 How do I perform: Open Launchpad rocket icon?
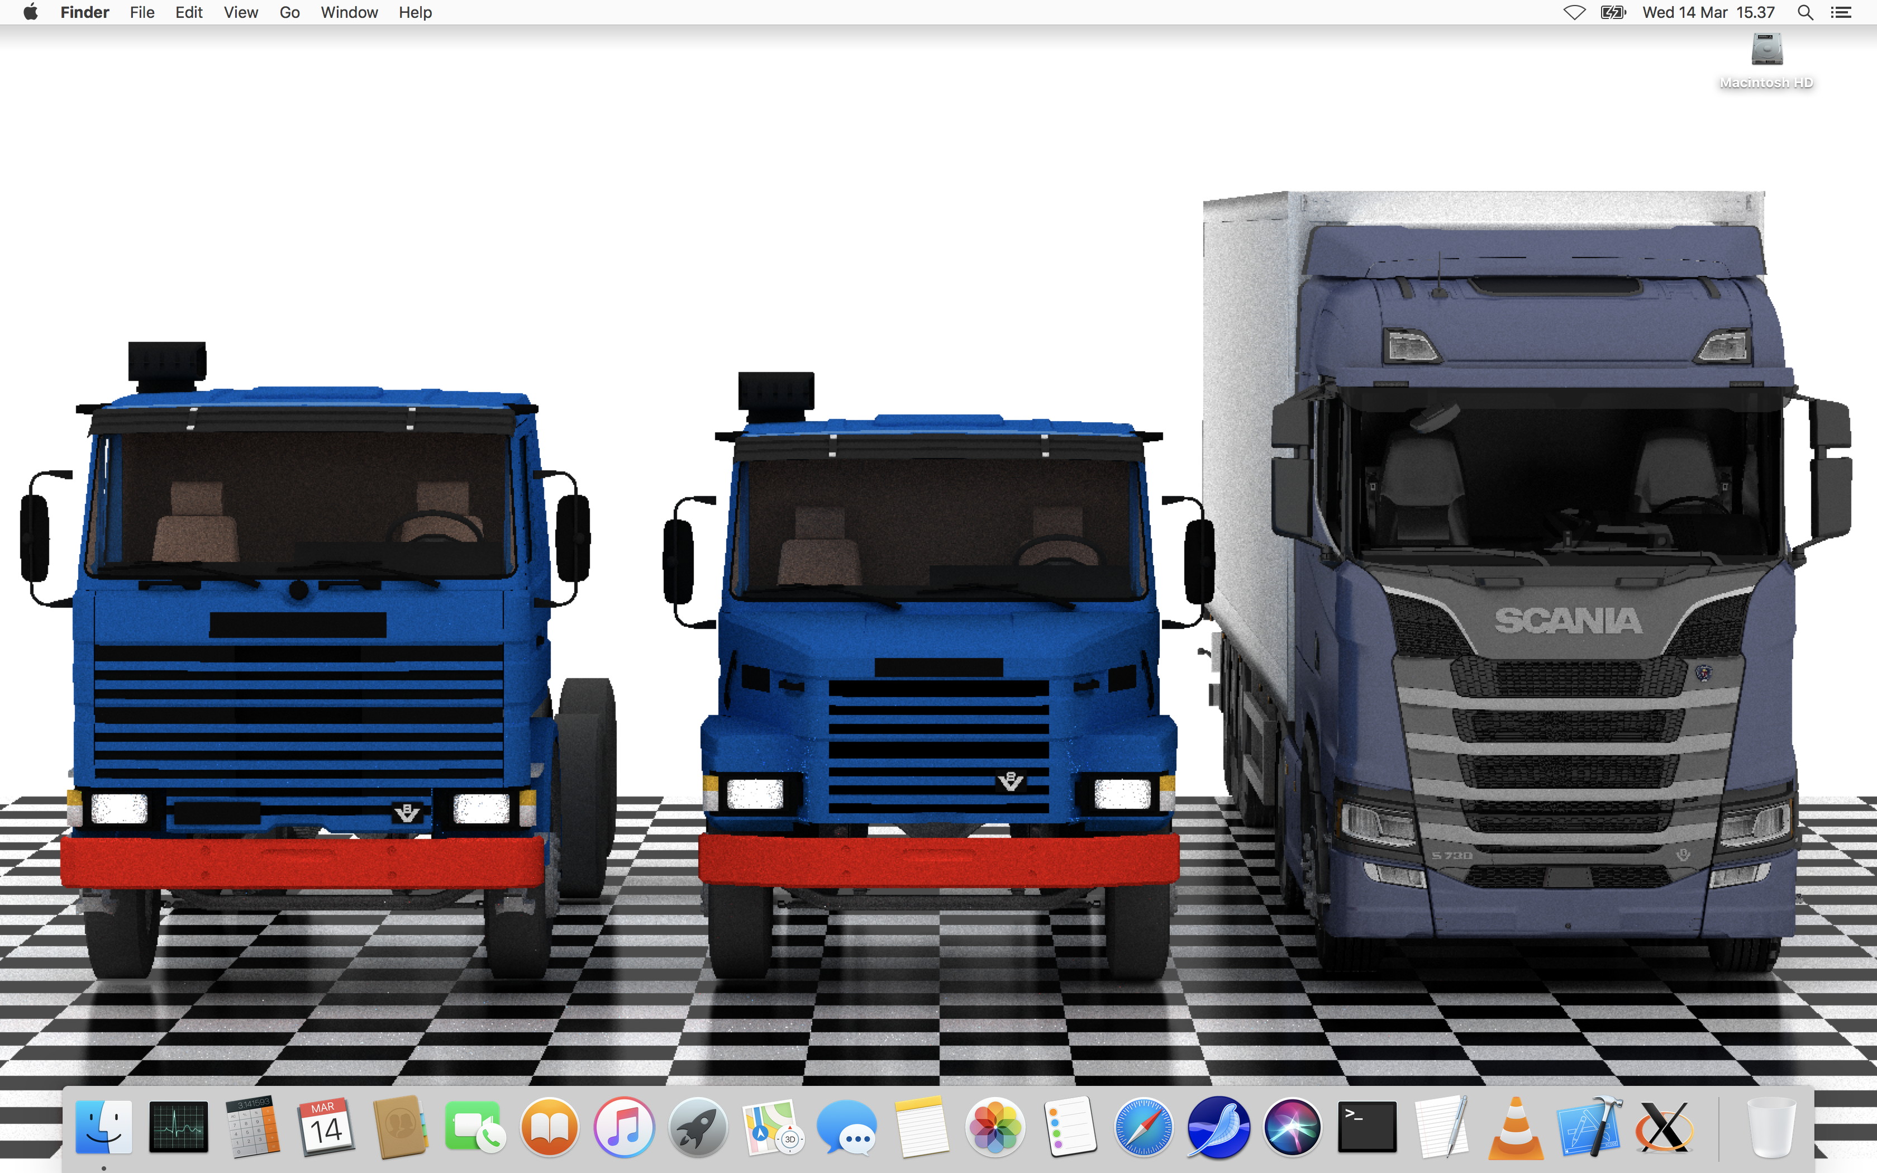(698, 1127)
